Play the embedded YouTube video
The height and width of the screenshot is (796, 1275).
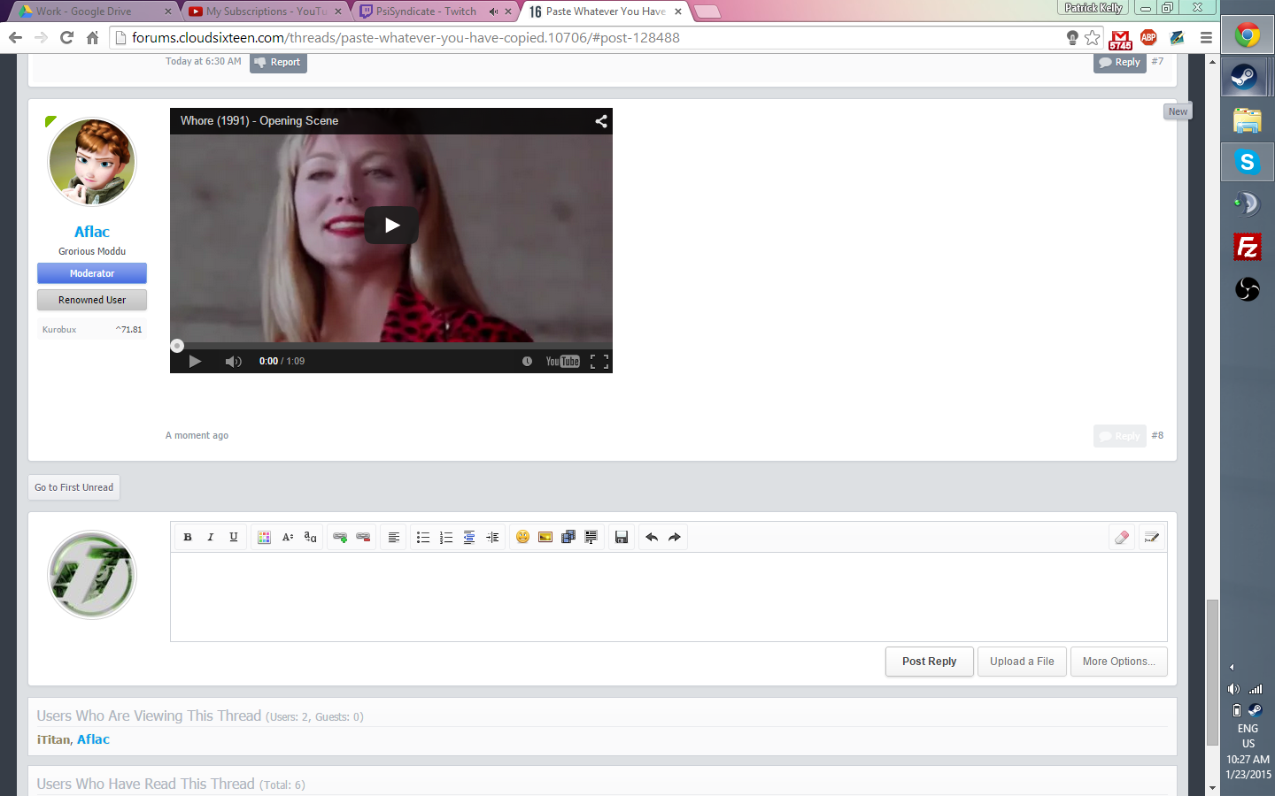coord(391,226)
